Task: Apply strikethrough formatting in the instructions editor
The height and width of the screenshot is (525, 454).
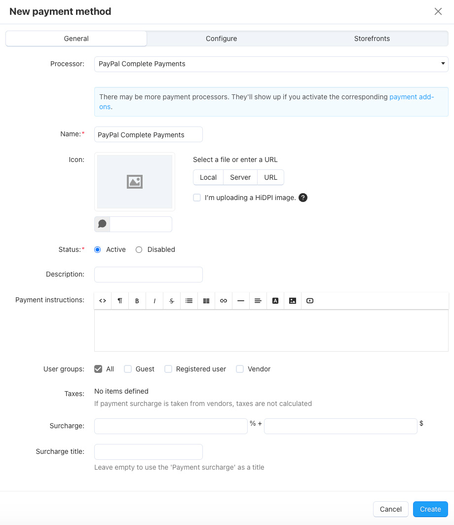Action: click(x=171, y=300)
